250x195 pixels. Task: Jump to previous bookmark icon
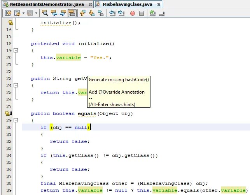(83, 13)
